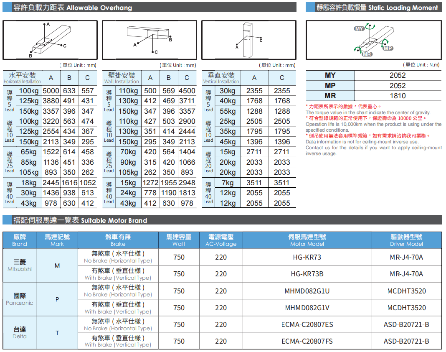This screenshot has height=352, width=446.
Task: Click the MP rotation badge in the moment diagram
Action: click(x=388, y=48)
